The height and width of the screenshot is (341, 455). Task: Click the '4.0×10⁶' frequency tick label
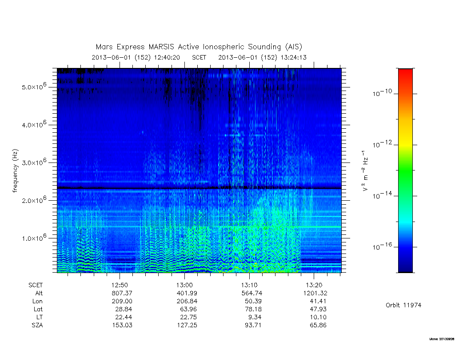(34, 124)
